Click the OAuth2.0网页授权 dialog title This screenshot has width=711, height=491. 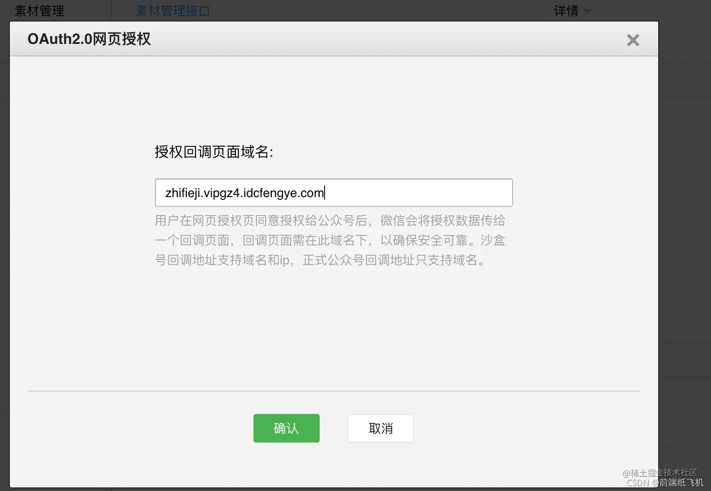coord(89,39)
